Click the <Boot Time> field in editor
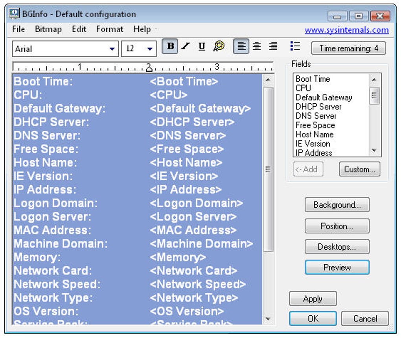Screen dimensions: 401x338 [x=184, y=82]
